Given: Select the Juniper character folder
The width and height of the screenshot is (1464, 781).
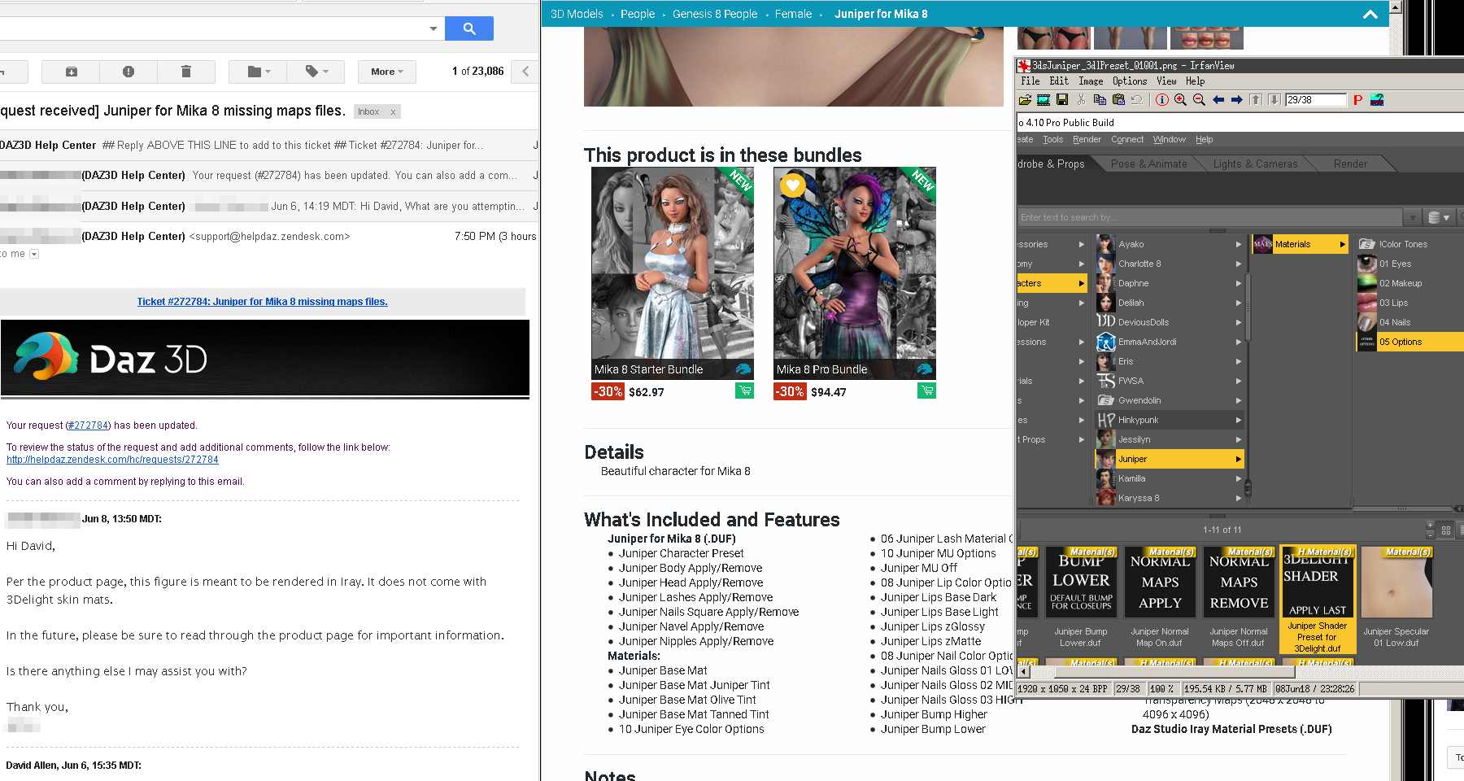Looking at the screenshot, I should tap(1170, 459).
